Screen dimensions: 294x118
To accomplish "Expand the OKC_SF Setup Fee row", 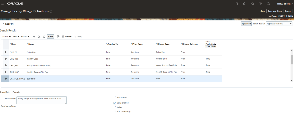I will pos(6,52).
